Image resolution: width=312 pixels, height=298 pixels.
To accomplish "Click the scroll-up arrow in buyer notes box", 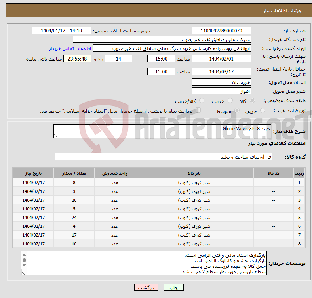I will (x=25, y=254).
